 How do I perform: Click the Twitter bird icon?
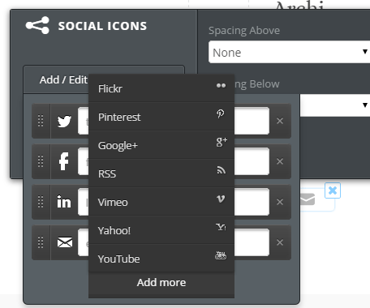64,121
